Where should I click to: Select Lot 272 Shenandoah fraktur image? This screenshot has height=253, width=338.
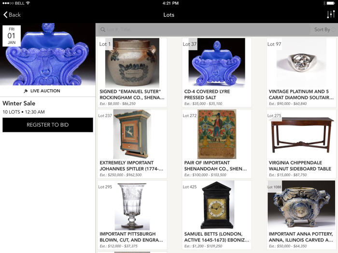point(217,134)
